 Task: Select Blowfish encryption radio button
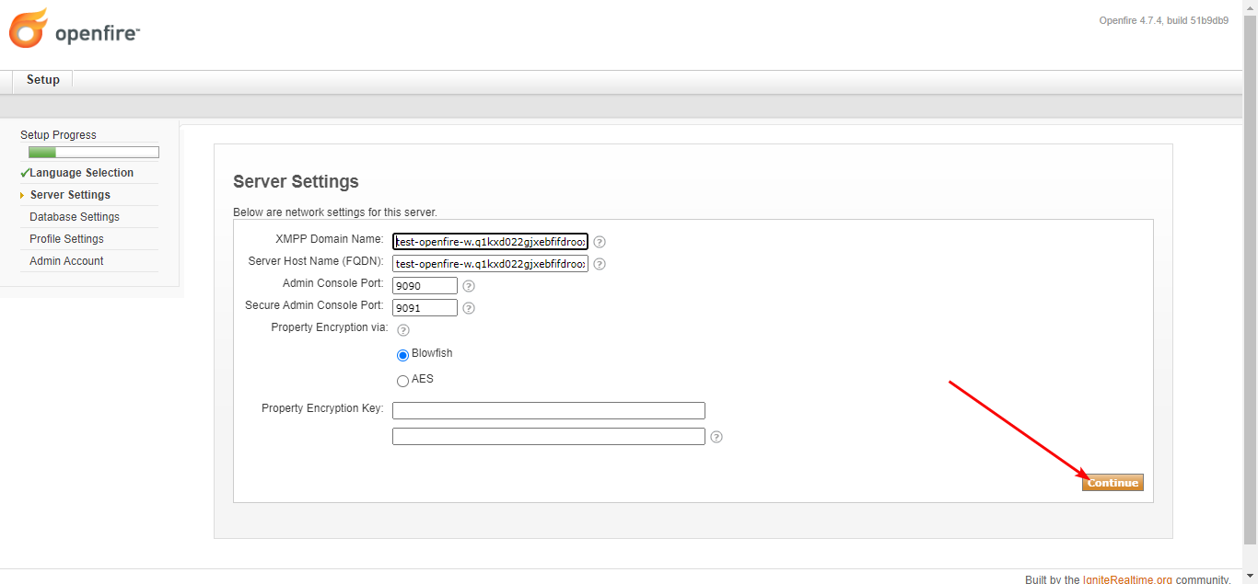click(x=402, y=356)
